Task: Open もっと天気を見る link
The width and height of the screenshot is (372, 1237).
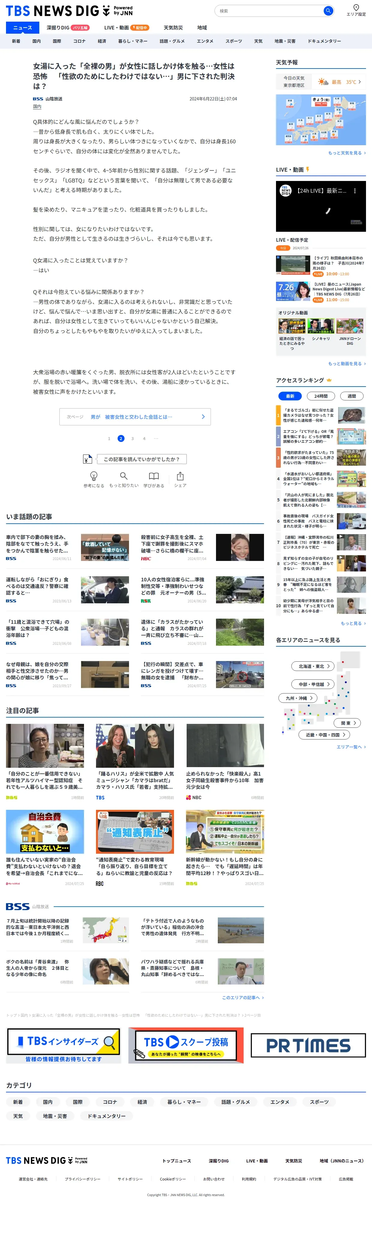Action: 346,153
